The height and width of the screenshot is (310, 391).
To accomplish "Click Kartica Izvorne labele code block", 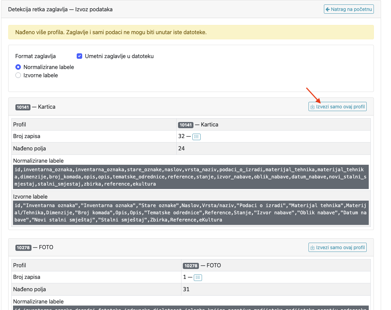I will pyautogui.click(x=191, y=213).
